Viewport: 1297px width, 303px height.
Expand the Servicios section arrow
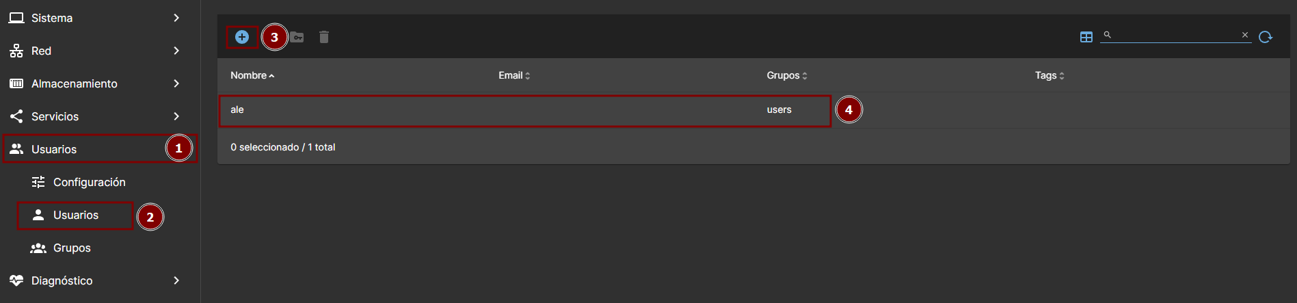tap(176, 116)
